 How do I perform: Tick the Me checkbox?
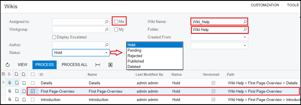[116, 22]
